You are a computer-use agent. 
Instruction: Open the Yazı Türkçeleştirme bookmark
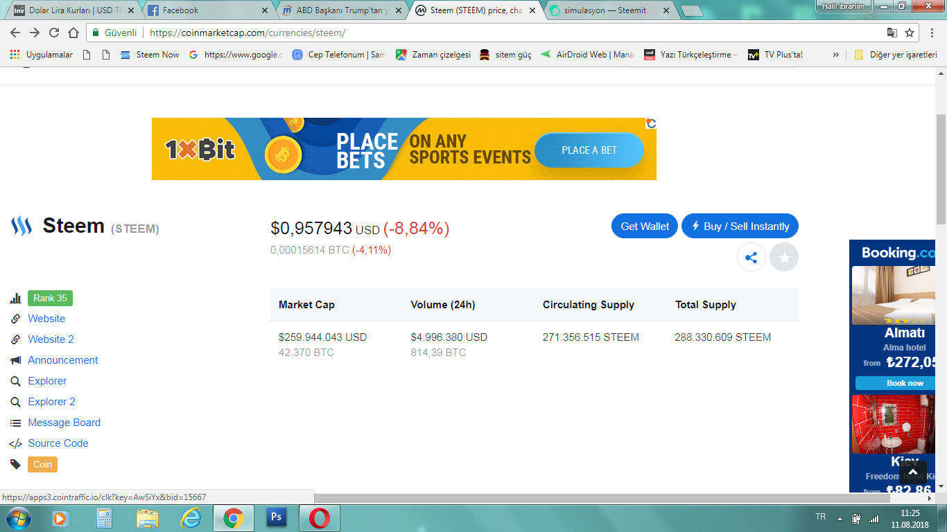click(690, 55)
